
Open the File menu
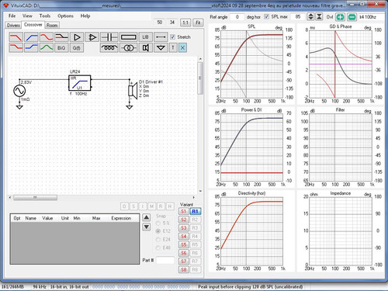tap(12, 16)
